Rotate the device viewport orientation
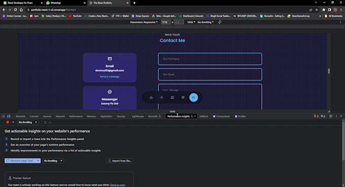 (x=220, y=22)
